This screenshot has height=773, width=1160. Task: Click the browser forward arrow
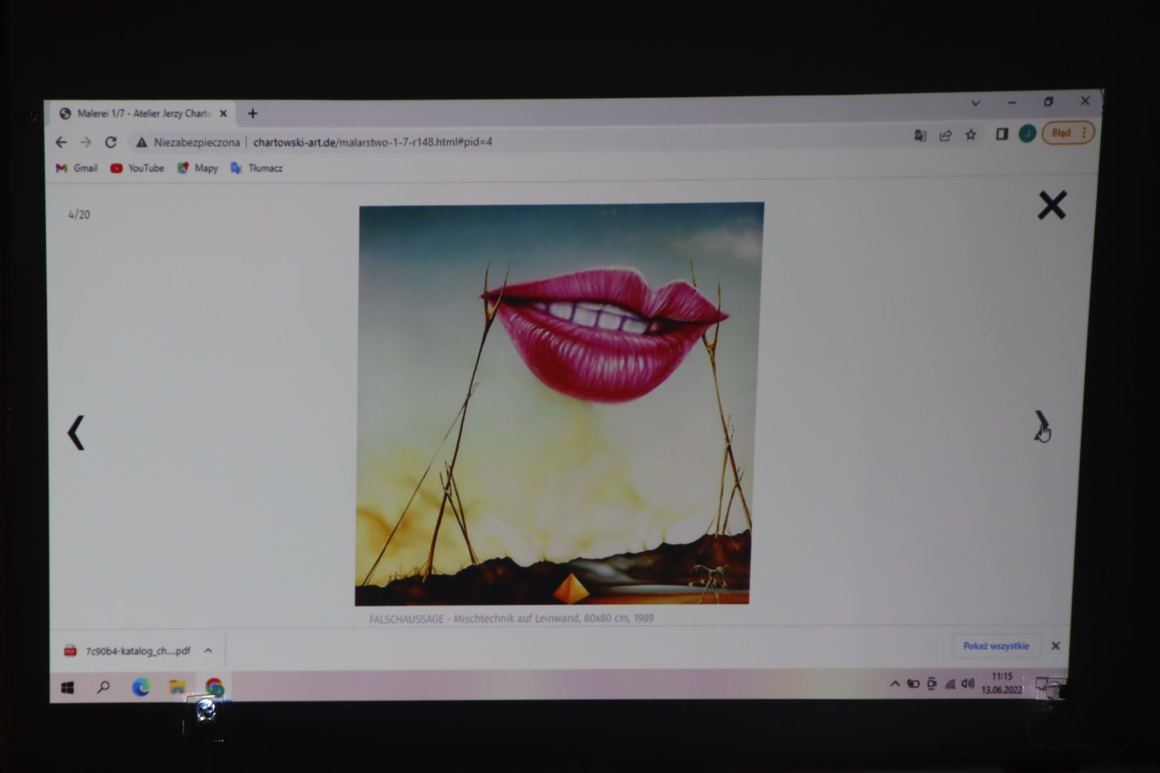click(86, 142)
